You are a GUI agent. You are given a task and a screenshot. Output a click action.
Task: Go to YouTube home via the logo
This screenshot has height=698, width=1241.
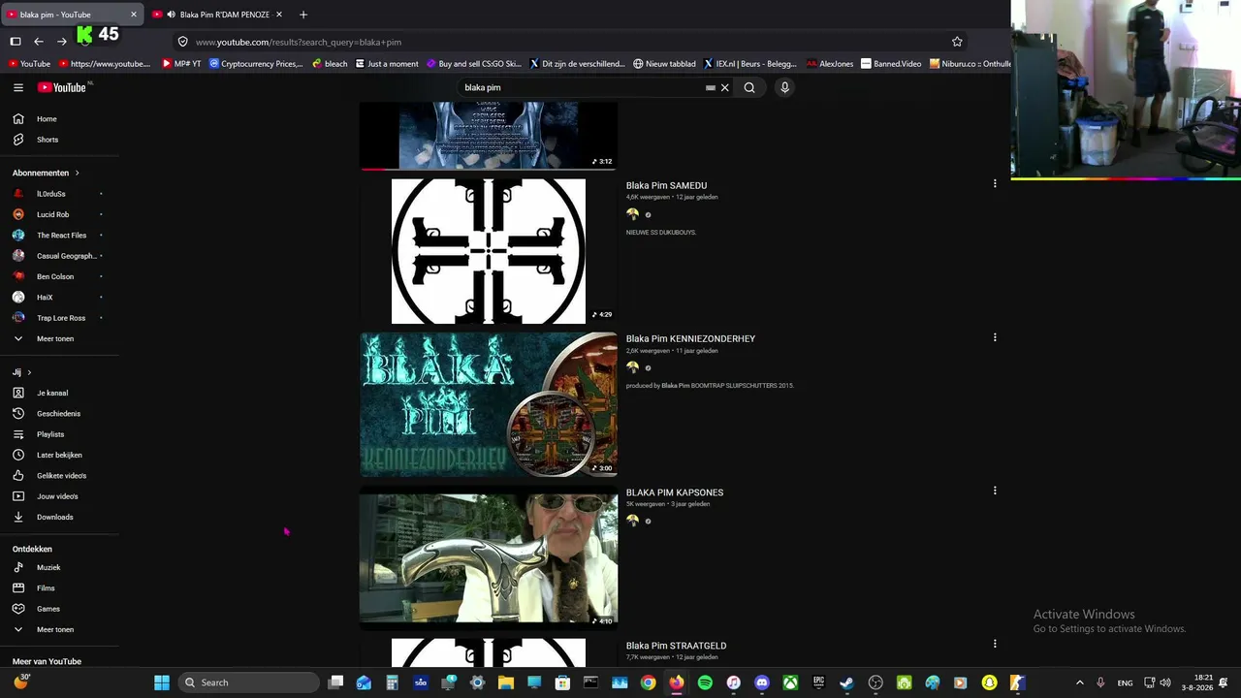pyautogui.click(x=62, y=87)
